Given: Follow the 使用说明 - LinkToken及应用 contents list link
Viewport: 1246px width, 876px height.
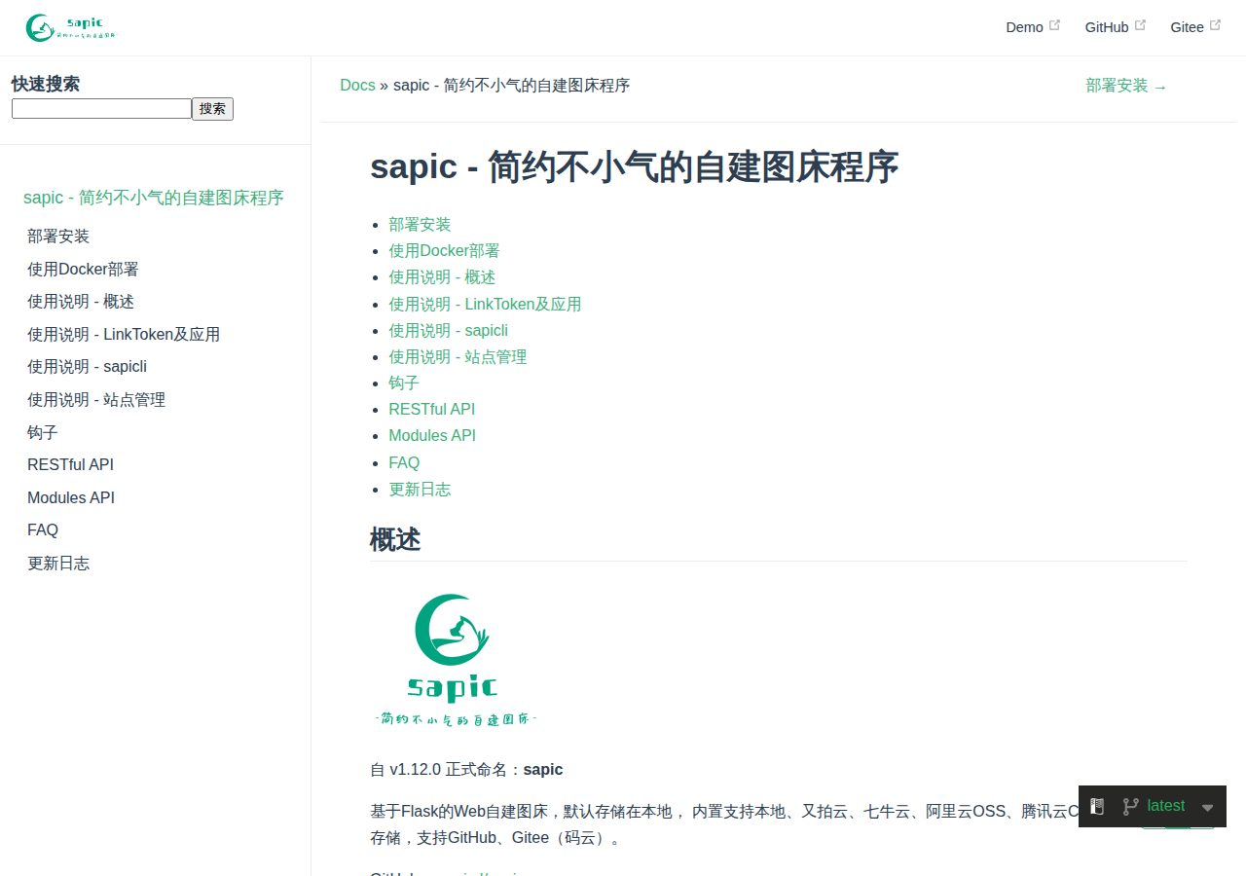Looking at the screenshot, I should click(x=485, y=305).
